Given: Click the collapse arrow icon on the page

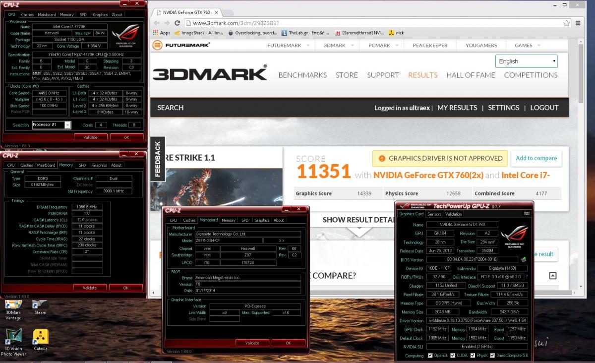Looking at the screenshot, I should point(553,276).
